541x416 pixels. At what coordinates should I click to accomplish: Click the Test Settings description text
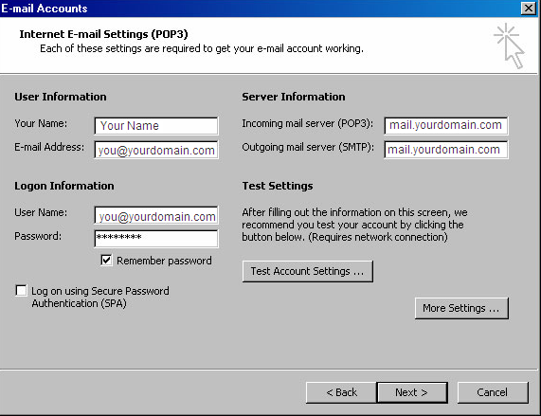tap(354, 225)
